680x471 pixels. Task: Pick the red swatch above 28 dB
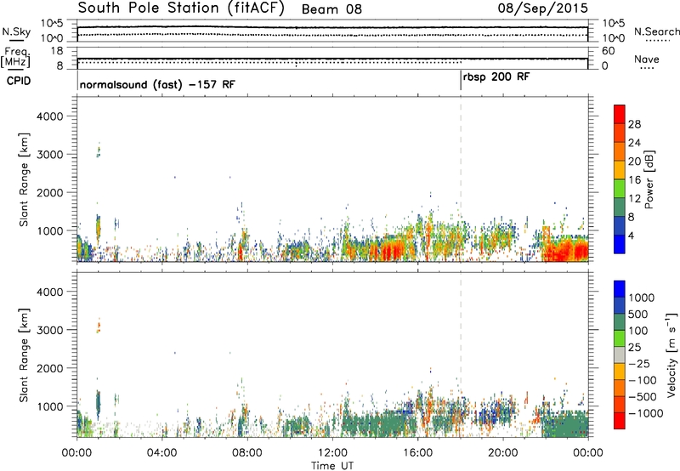620,114
